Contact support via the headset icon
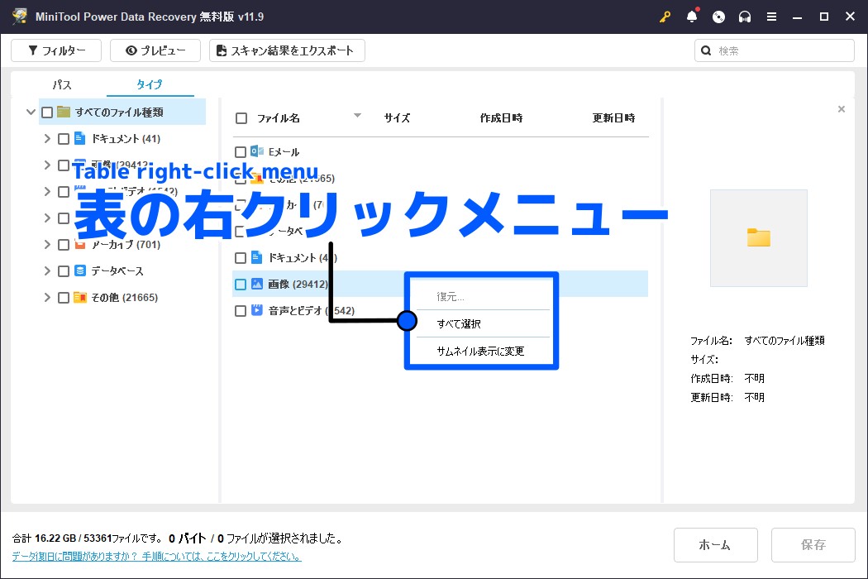 (x=743, y=17)
